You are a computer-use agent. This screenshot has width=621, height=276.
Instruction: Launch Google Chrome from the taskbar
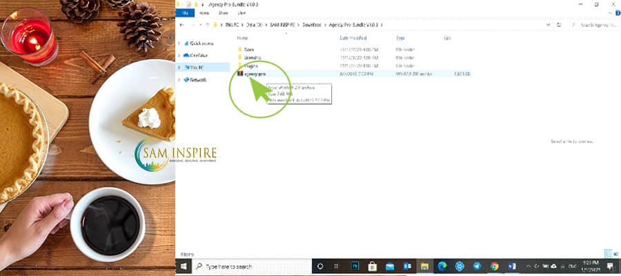495,266
